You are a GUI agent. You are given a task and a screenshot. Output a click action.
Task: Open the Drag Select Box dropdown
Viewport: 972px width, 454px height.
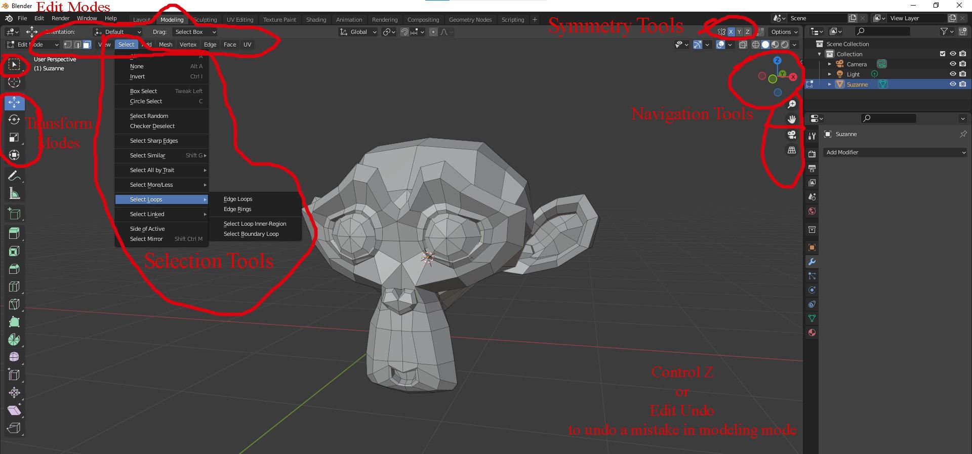[194, 32]
